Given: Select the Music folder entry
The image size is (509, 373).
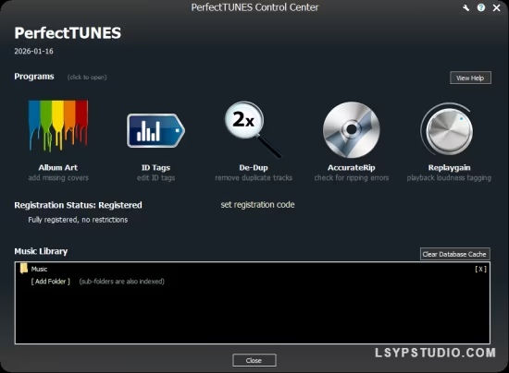Looking at the screenshot, I should pos(39,269).
